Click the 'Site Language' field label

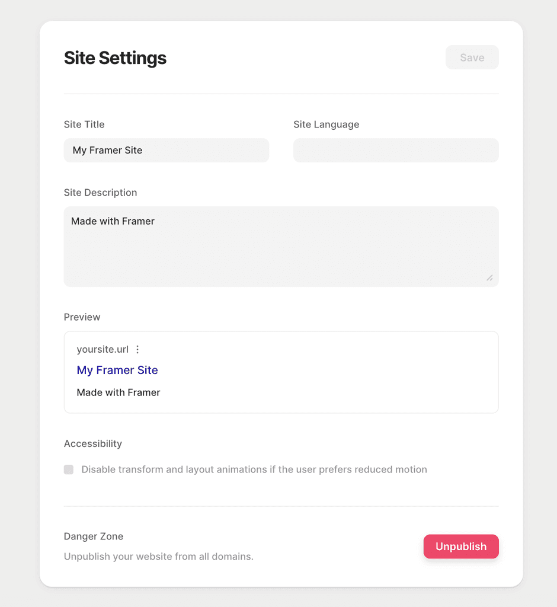(x=326, y=124)
